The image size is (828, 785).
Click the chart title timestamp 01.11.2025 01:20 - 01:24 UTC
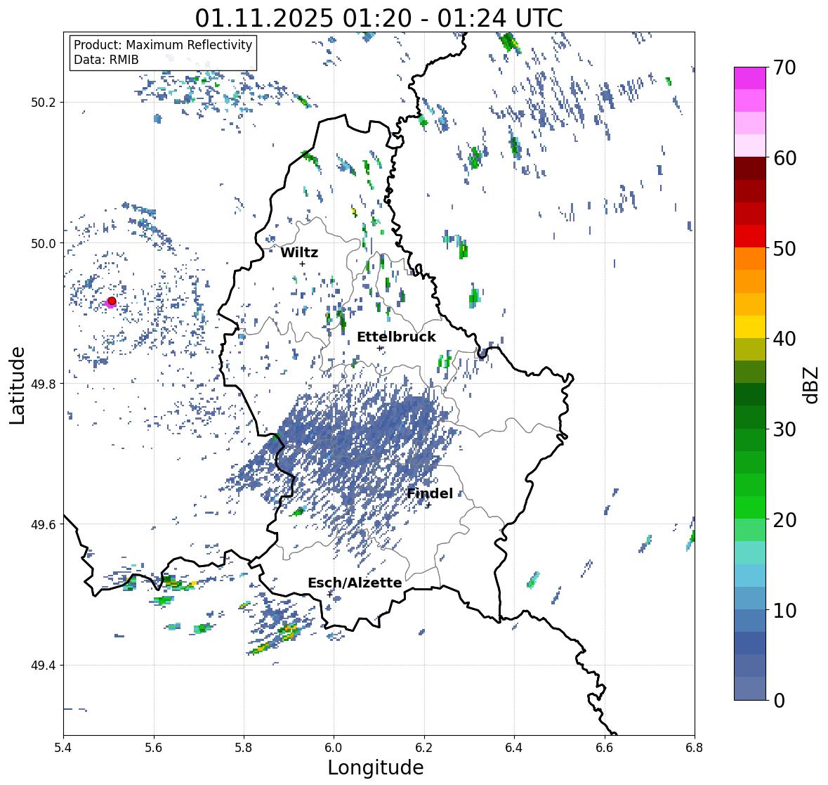pyautogui.click(x=379, y=18)
